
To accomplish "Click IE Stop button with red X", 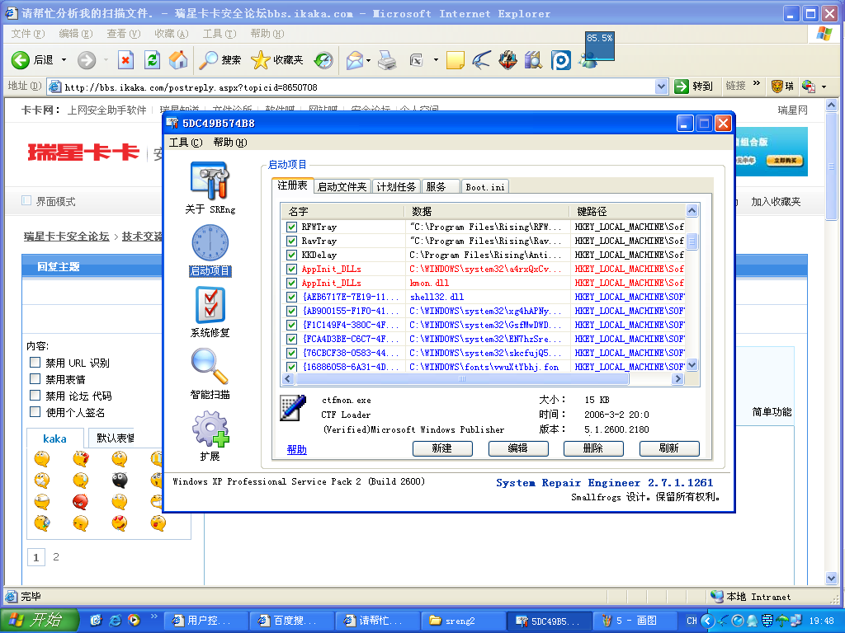I will (x=125, y=59).
